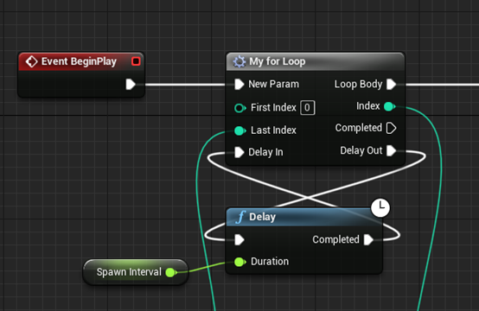Image resolution: width=479 pixels, height=311 pixels.
Task: Click the function f icon on Delay node
Action: (240, 217)
